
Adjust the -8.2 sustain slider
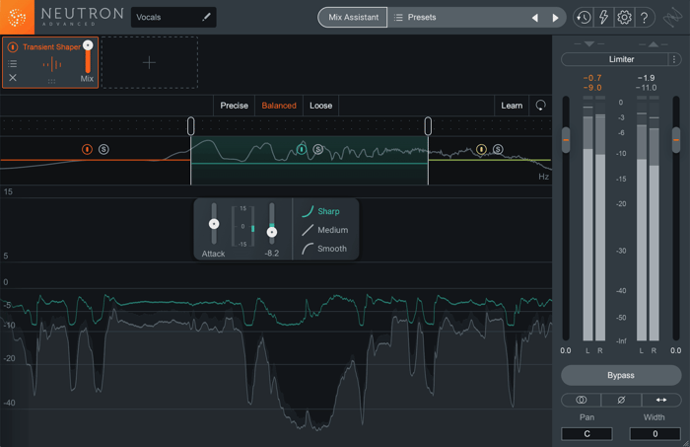point(272,232)
